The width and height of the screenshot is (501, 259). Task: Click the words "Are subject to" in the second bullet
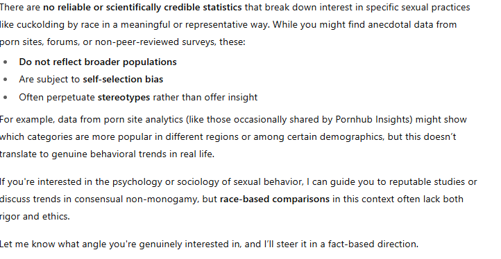[49, 79]
